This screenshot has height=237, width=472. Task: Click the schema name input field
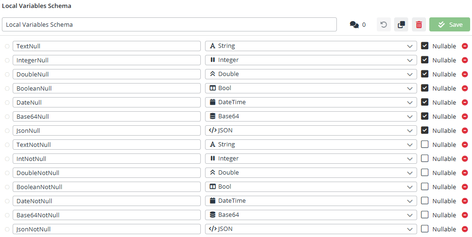pyautogui.click(x=169, y=24)
